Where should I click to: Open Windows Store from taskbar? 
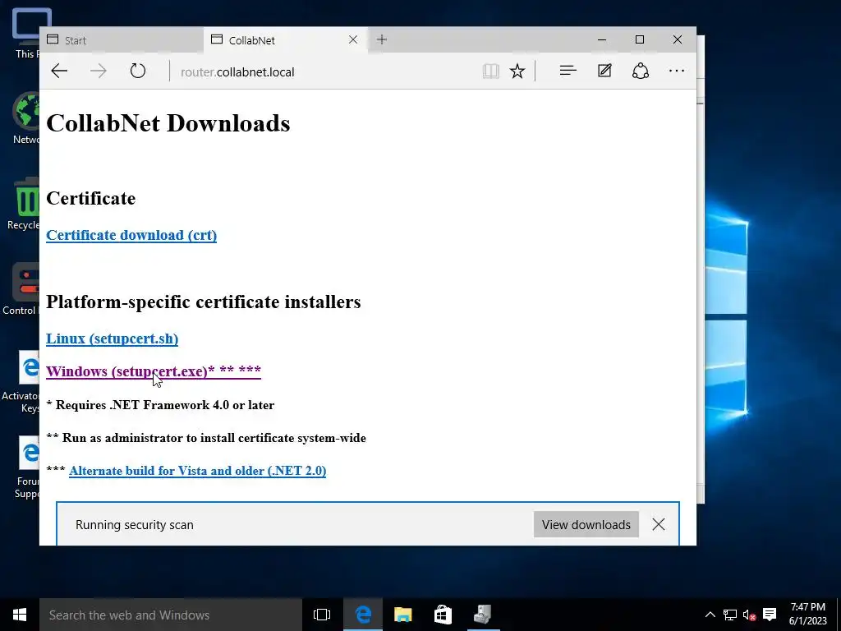[x=443, y=615]
